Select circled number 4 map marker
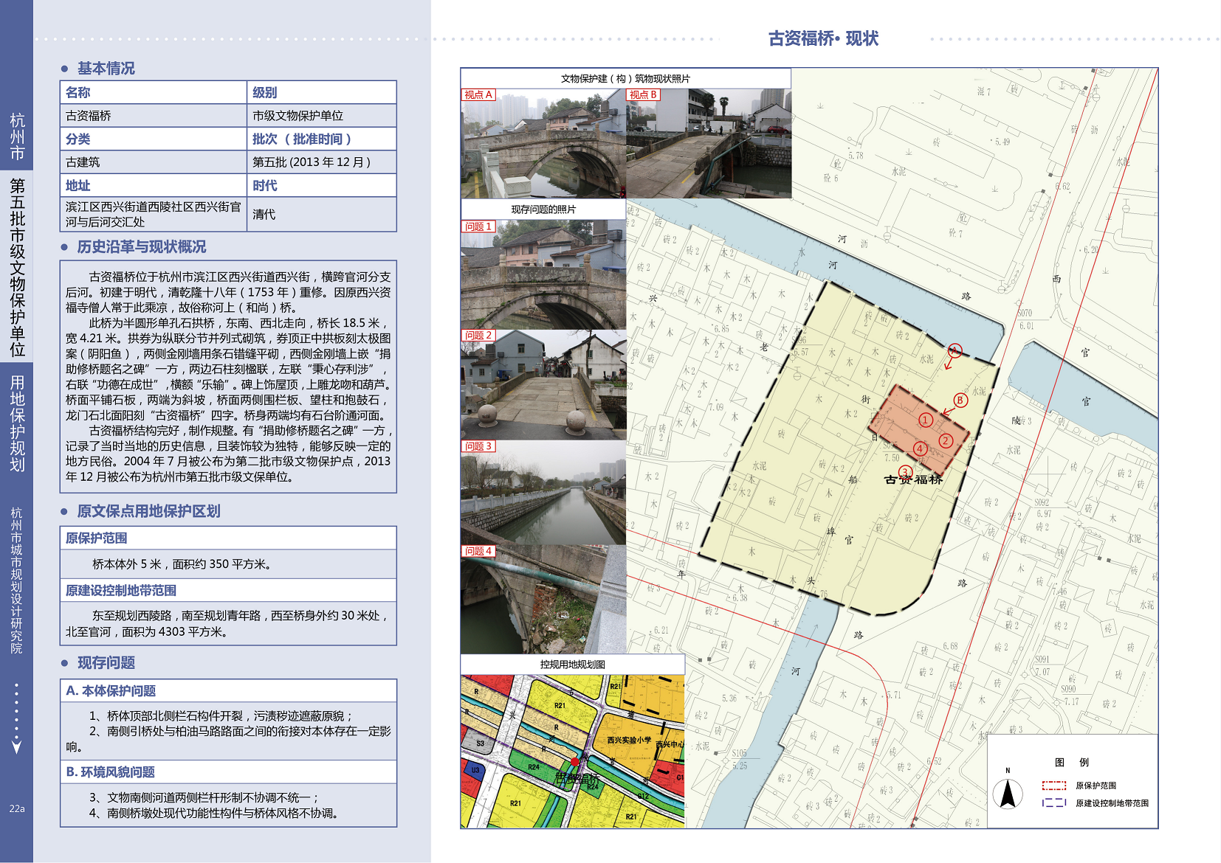1221x863 pixels. 920,448
